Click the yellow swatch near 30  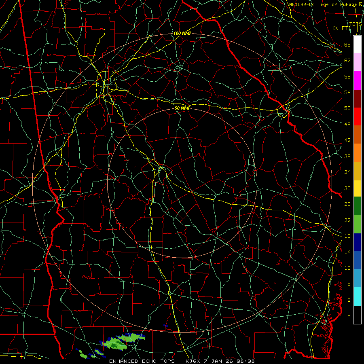click(357, 188)
